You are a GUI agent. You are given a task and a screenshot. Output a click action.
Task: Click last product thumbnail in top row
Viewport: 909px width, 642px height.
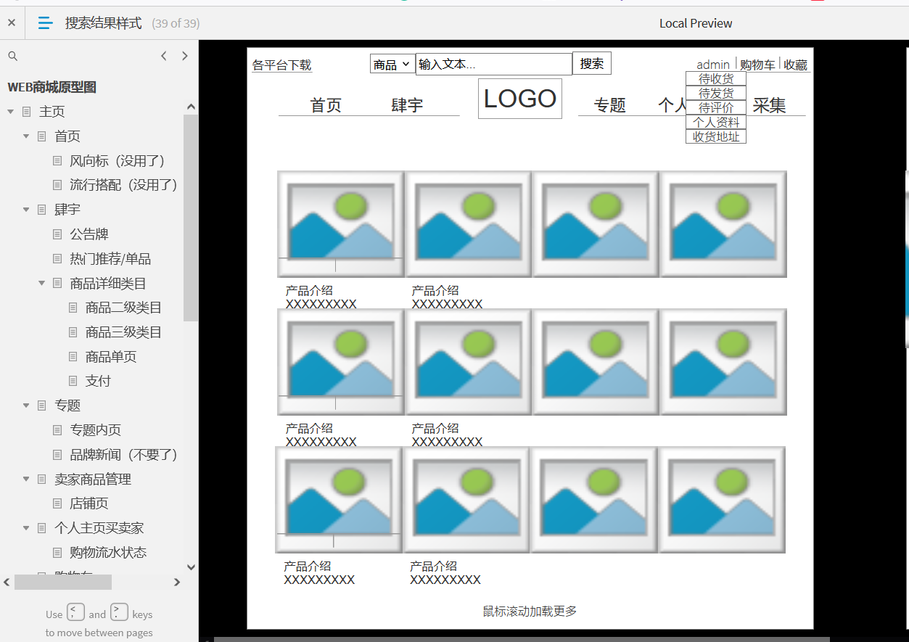723,224
